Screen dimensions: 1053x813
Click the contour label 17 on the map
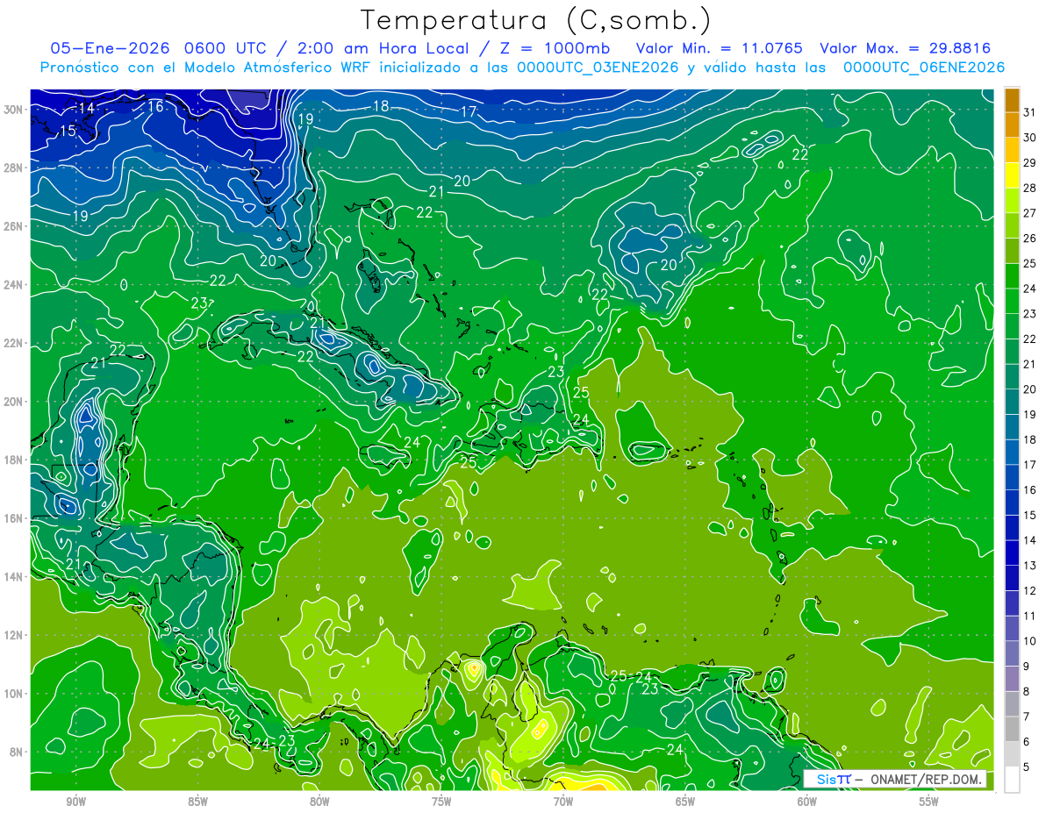point(469,111)
